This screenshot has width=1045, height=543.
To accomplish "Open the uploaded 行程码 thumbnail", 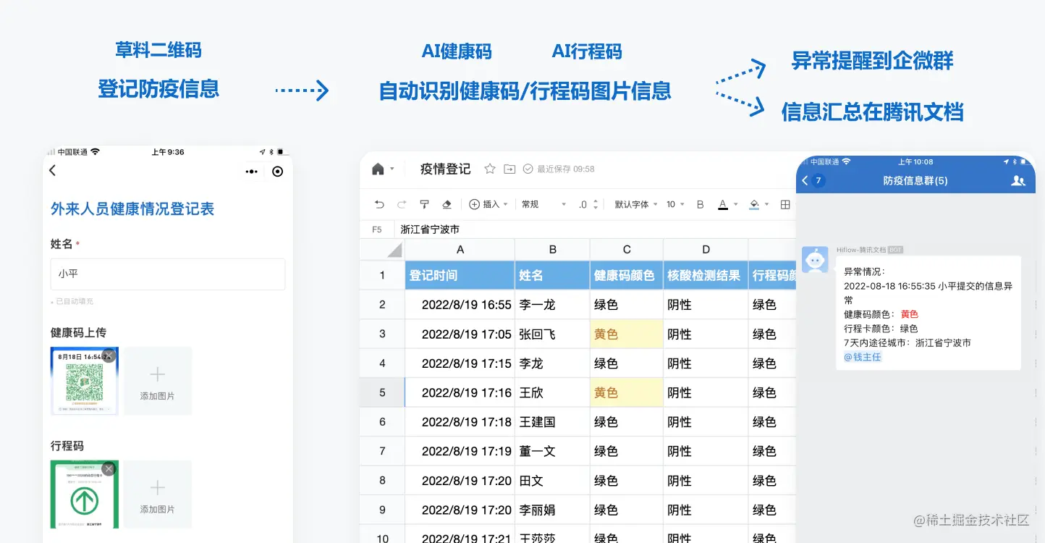I will pos(84,494).
